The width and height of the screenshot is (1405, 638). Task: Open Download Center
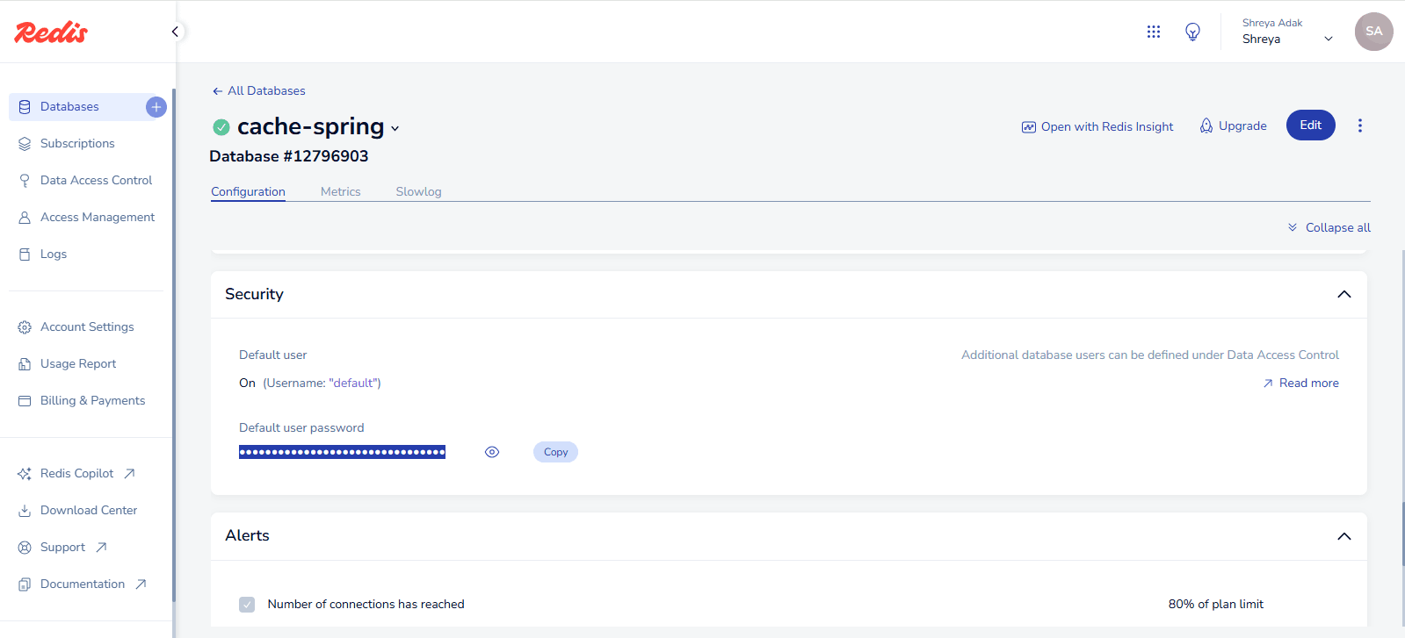[x=88, y=511]
